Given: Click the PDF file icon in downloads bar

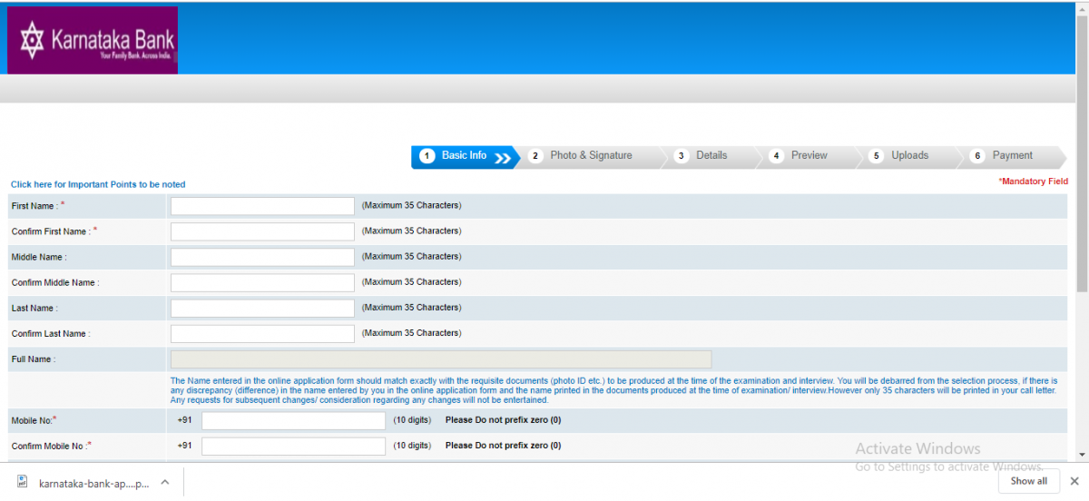Looking at the screenshot, I should (x=23, y=482).
